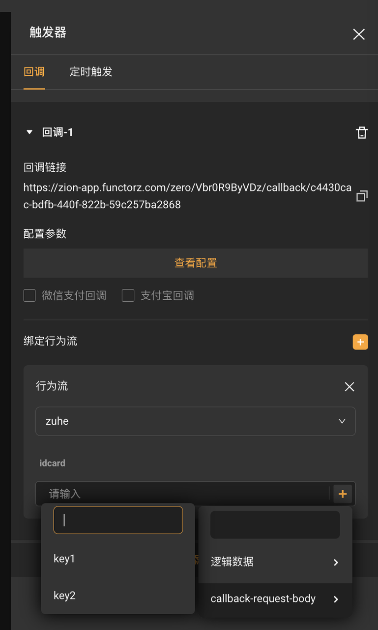Close the 触发器 panel

tap(359, 34)
